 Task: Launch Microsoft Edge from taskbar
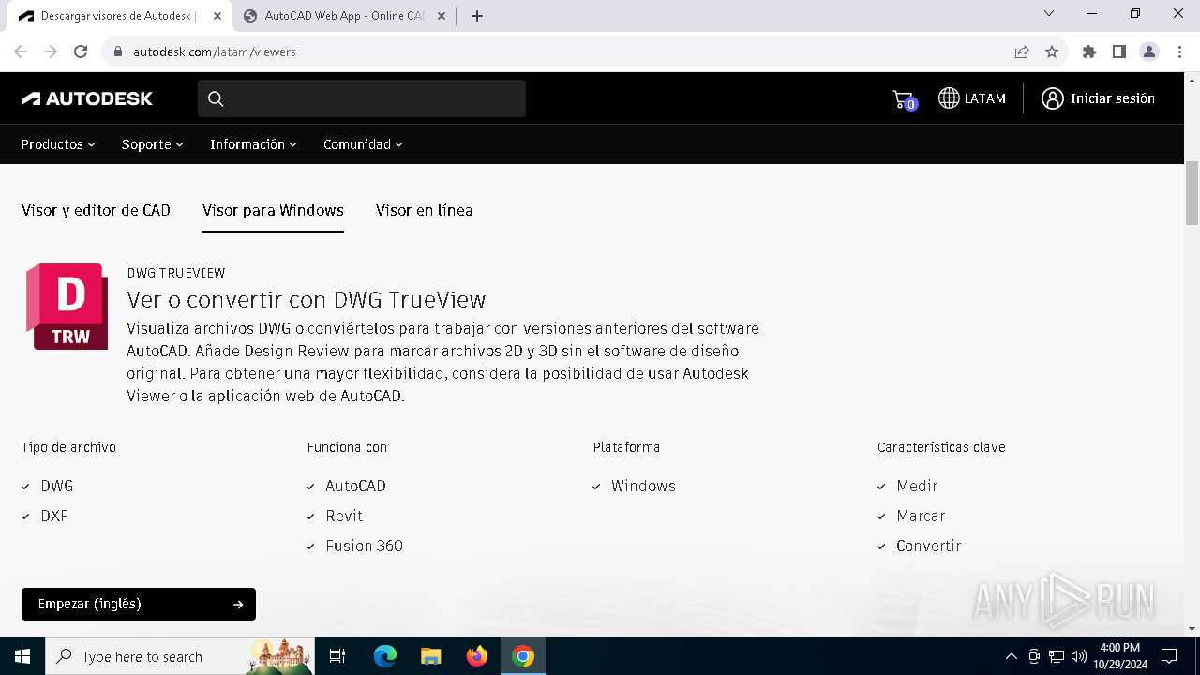tap(385, 656)
